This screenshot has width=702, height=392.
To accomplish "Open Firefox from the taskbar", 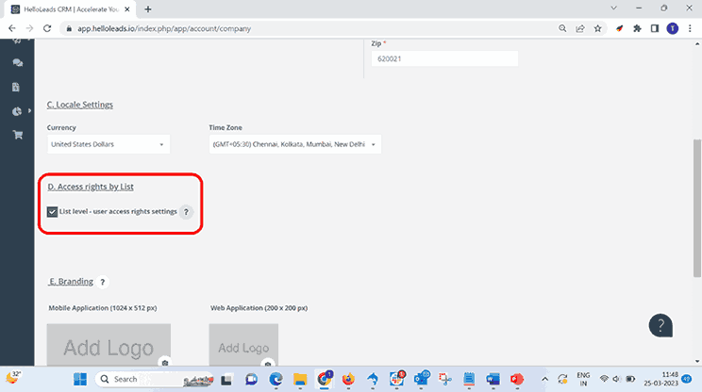I will [x=348, y=379].
